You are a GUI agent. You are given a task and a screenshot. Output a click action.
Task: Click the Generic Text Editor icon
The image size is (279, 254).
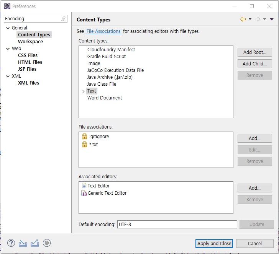(x=84, y=193)
